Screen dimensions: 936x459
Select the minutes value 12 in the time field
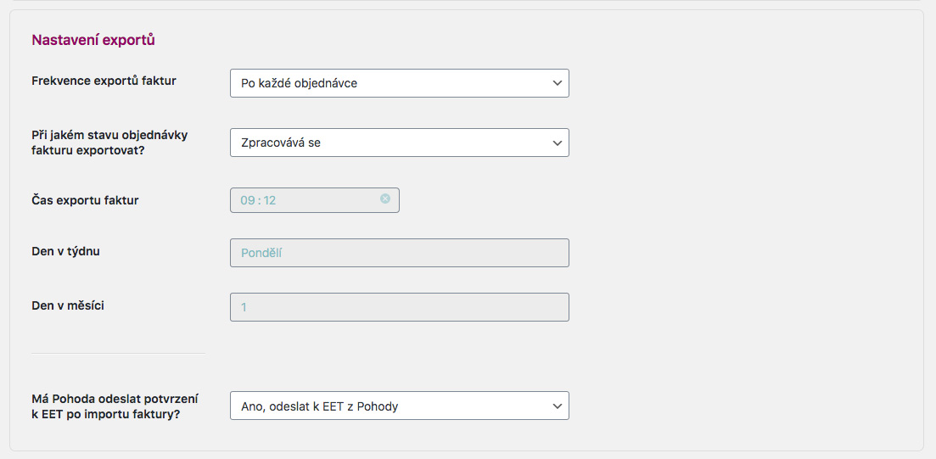pos(269,200)
